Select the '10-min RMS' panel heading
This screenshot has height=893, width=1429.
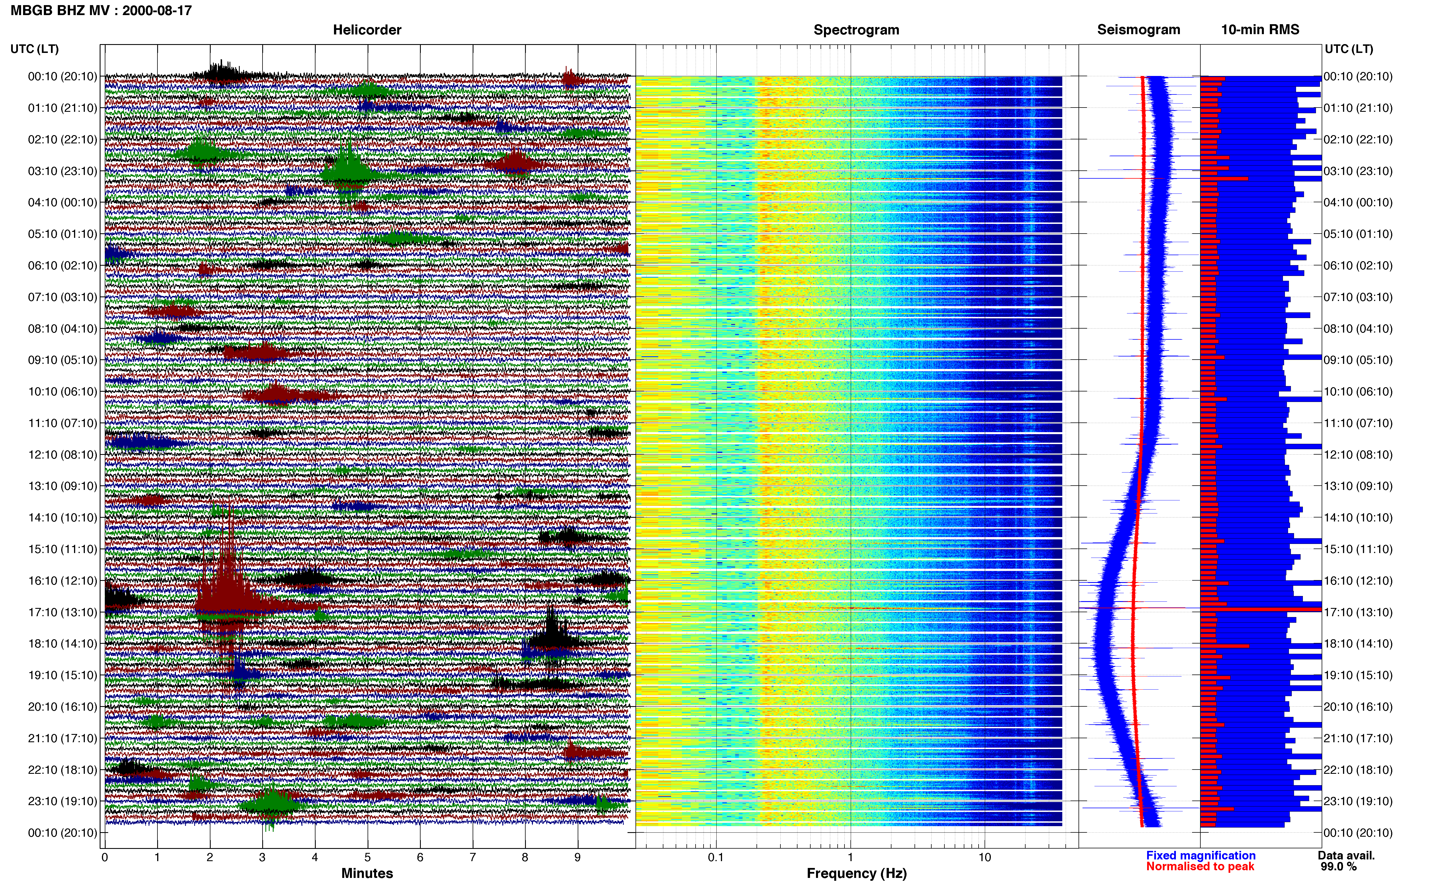coord(1260,30)
